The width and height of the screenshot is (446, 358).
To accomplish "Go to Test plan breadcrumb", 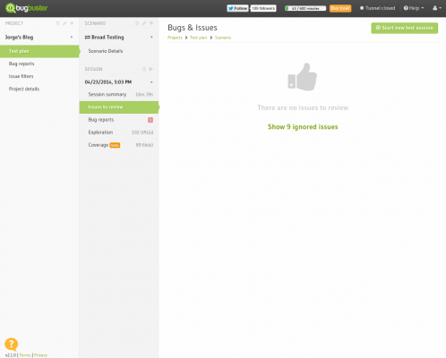I will pos(199,38).
